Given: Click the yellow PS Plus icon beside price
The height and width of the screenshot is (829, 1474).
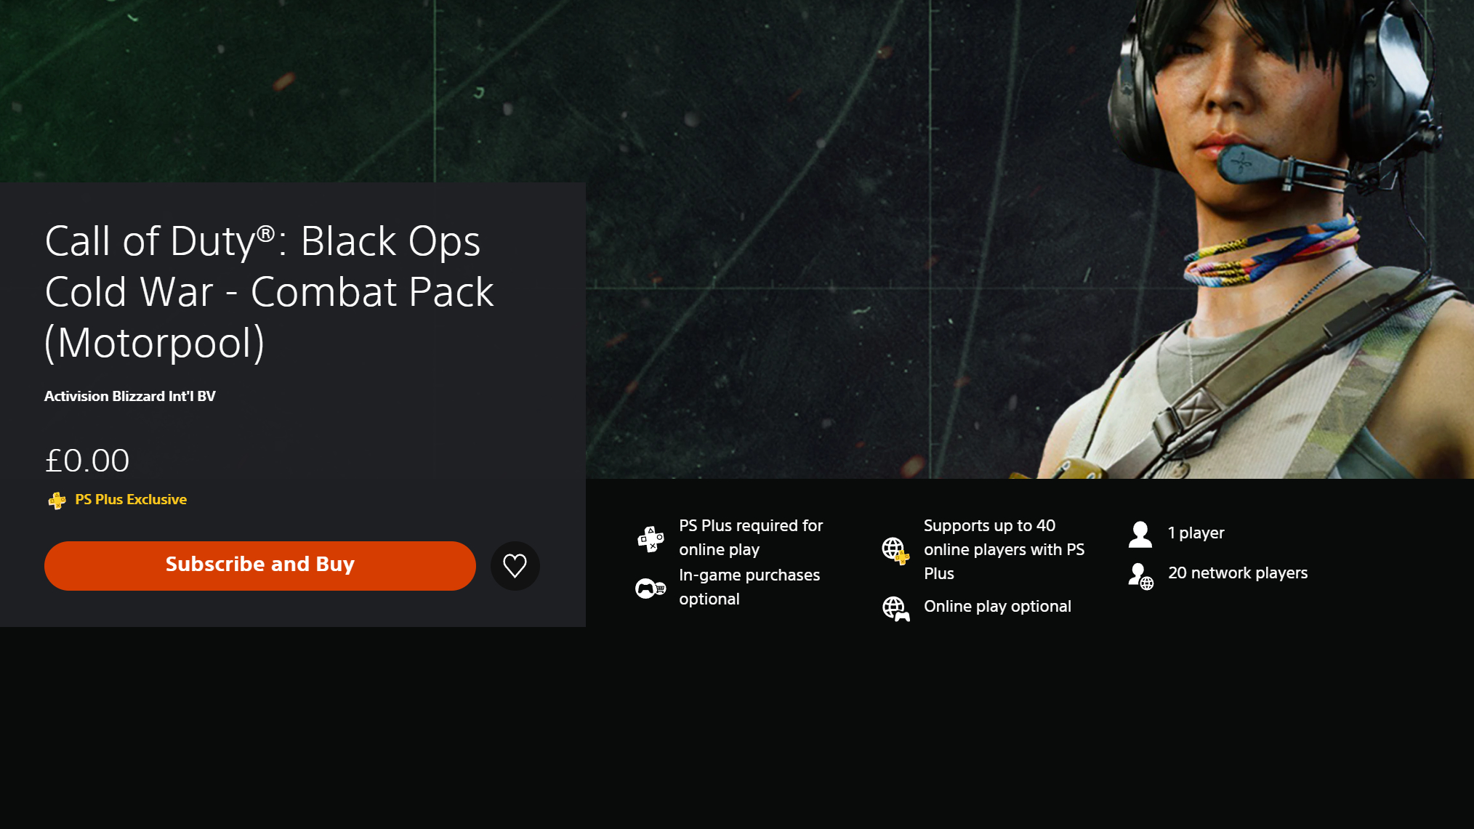Looking at the screenshot, I should [x=57, y=500].
